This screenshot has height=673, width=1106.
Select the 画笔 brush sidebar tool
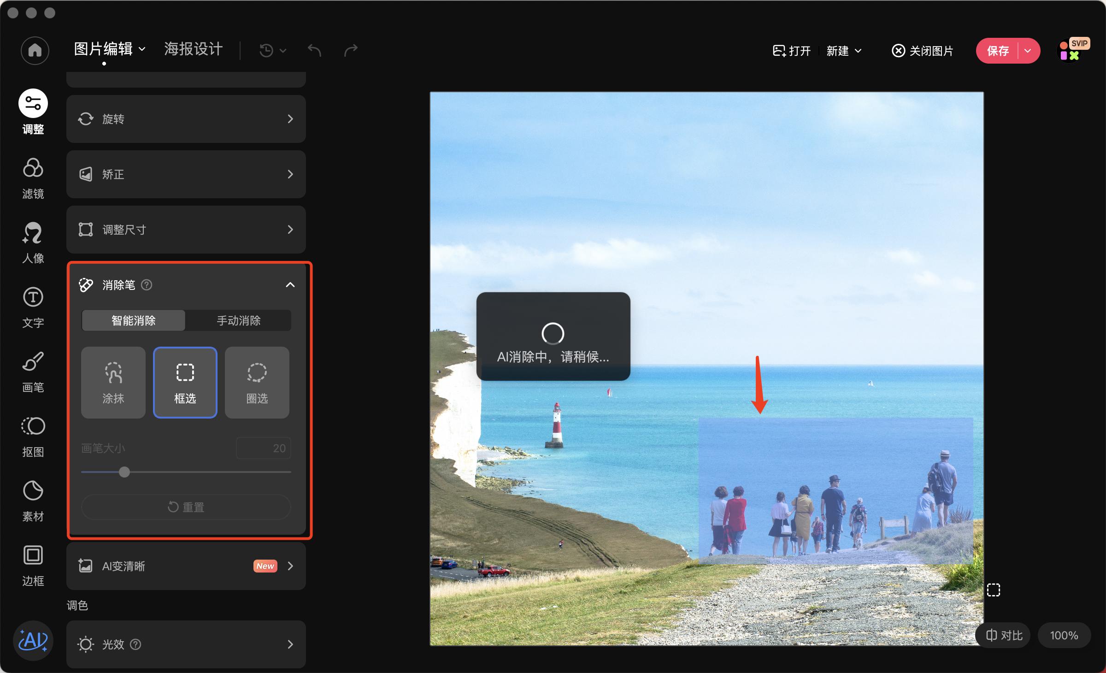[33, 371]
